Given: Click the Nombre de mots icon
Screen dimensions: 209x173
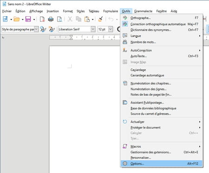Looking at the screenshot, I should [x=125, y=42].
